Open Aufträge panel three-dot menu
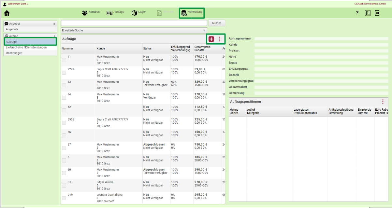Screen dimensions: 392x208 pyautogui.click(x=220, y=39)
